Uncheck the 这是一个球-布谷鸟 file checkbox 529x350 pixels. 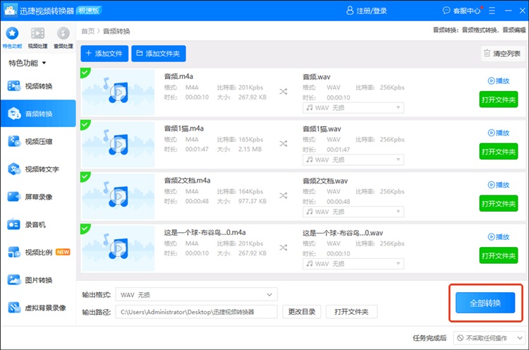85,228
